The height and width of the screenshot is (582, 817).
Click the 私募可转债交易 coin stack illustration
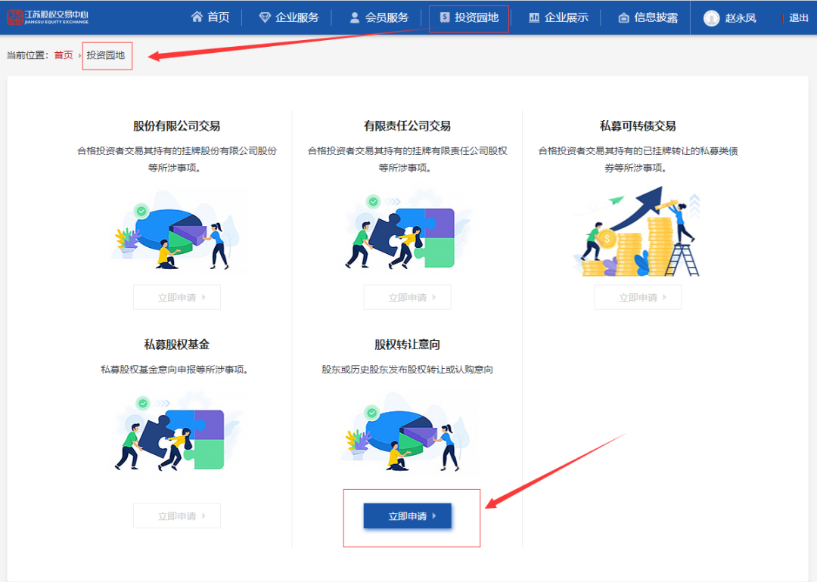tap(638, 233)
